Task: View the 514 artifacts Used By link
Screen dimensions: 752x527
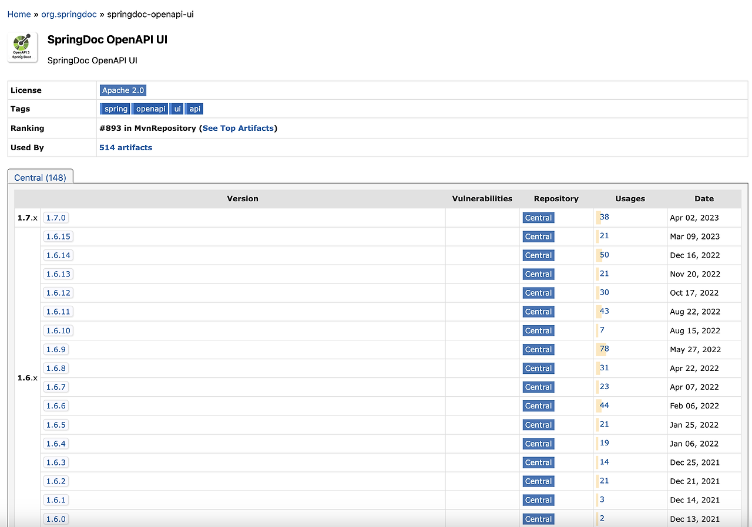Action: click(x=126, y=147)
